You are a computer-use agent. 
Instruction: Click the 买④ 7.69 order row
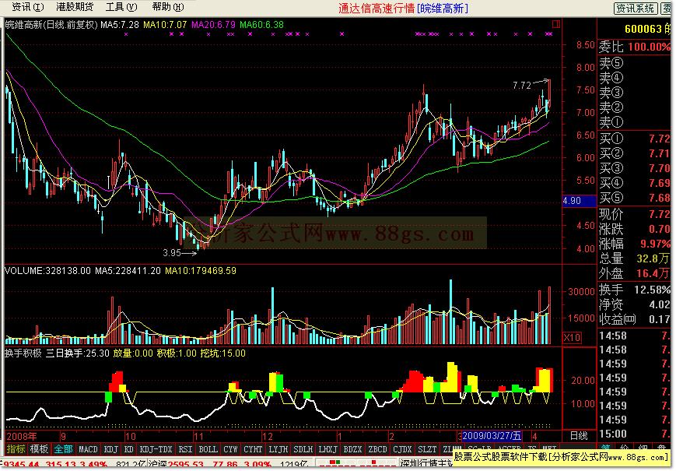point(634,183)
